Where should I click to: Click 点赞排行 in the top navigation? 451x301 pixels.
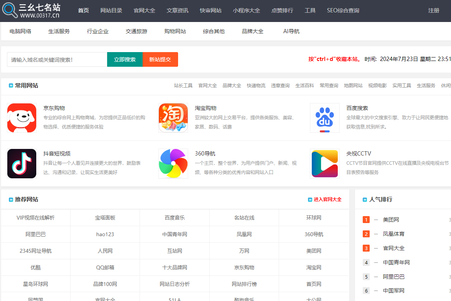coord(283,11)
